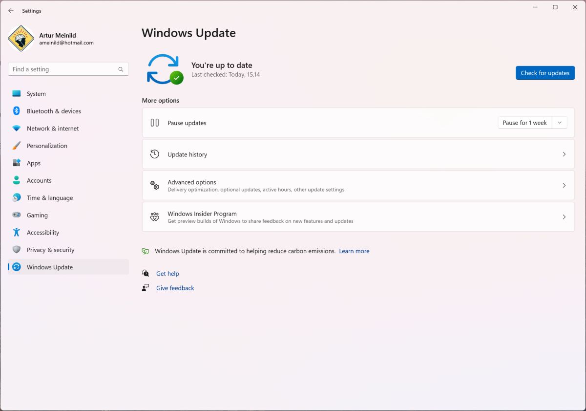Image resolution: width=586 pixels, height=411 pixels.
Task: Expand Update history with its chevron
Action: 564,154
